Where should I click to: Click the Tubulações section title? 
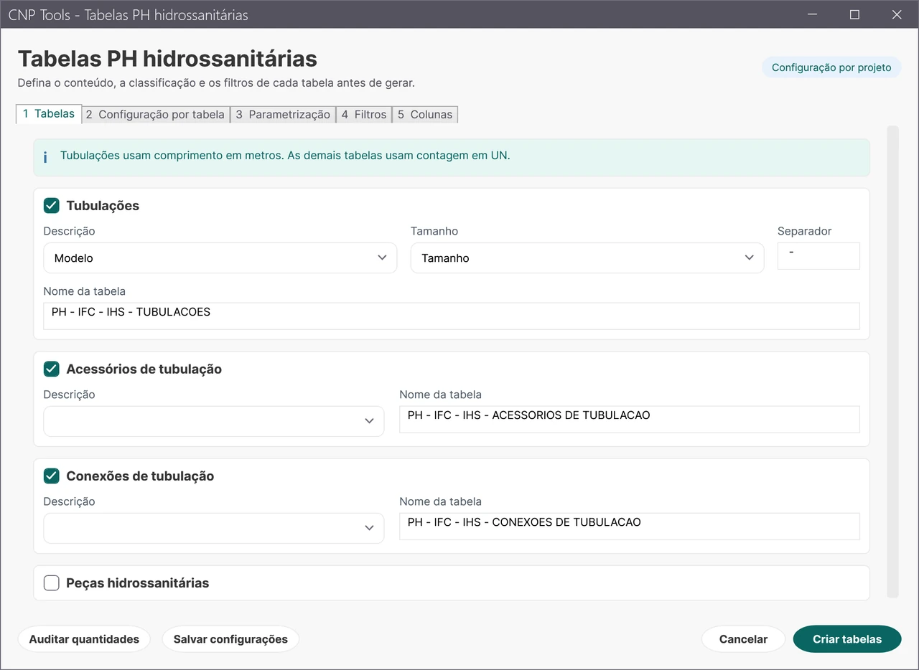click(103, 206)
